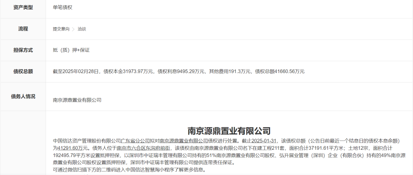Image resolution: width=413 pixels, height=175 pixels.
Task: Select the 单笔债权 value text
Action: click(62, 8)
